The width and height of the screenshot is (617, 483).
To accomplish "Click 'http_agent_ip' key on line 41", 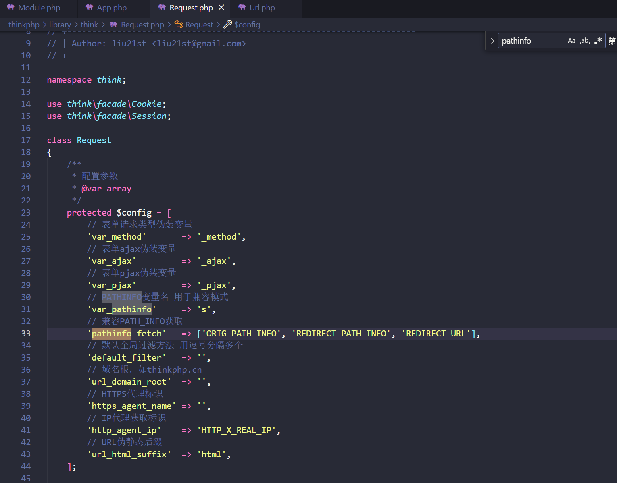I will [x=124, y=430].
